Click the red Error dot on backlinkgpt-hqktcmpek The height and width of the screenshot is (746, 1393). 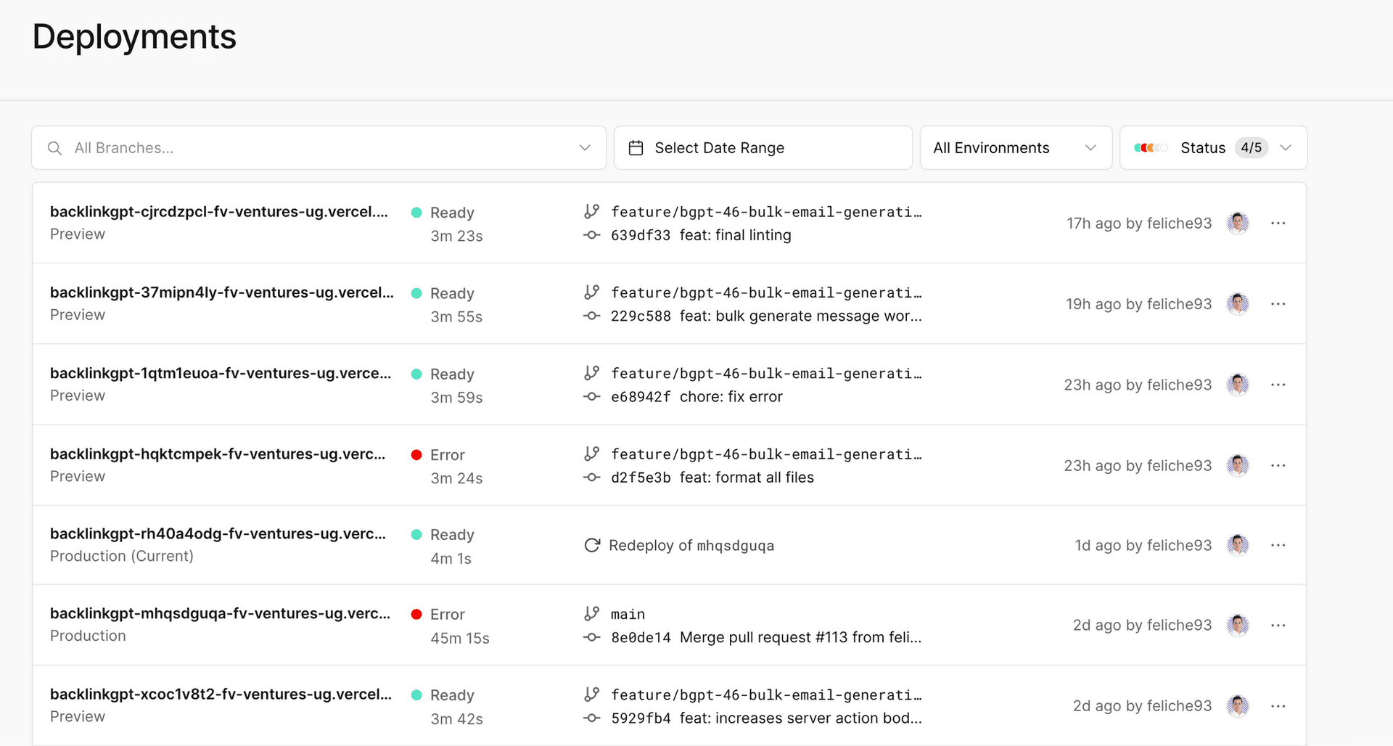[x=416, y=454]
